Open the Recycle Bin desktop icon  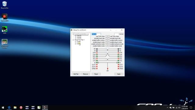[x=5, y=5]
